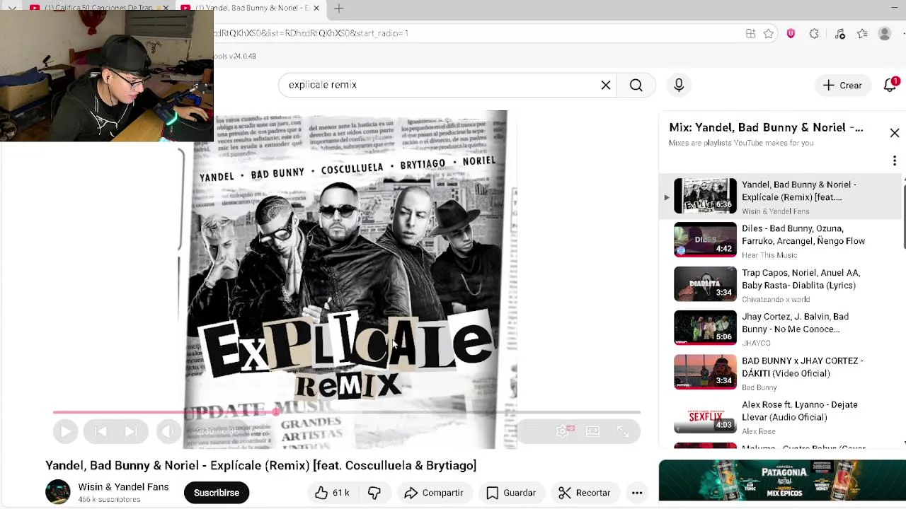Dislike the video with thumbs down

374,493
